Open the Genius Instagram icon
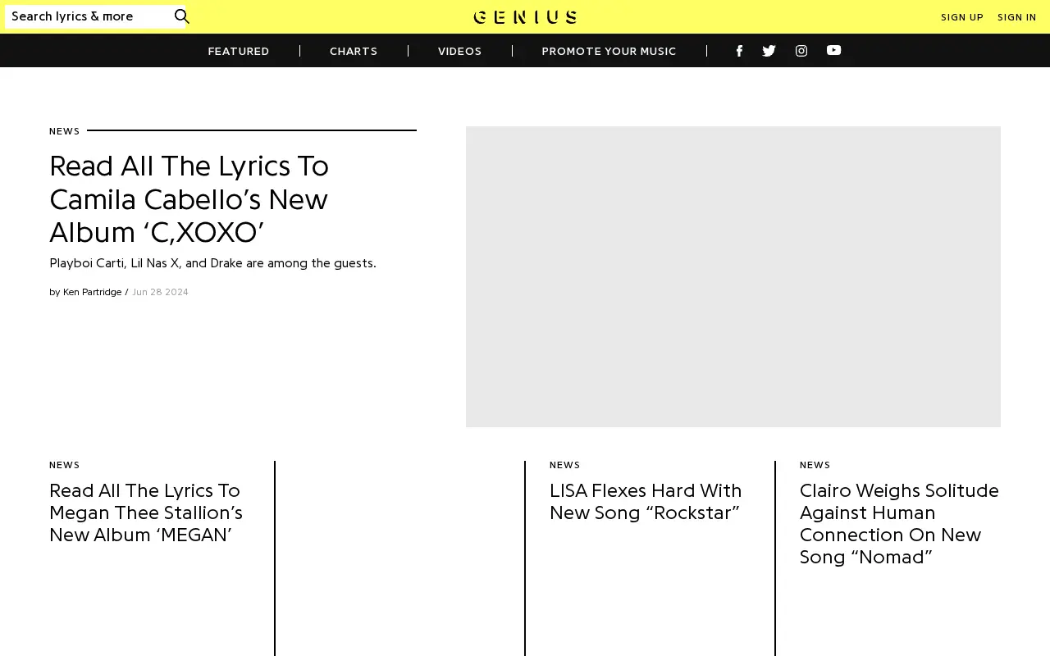The width and height of the screenshot is (1050, 656). point(801,51)
